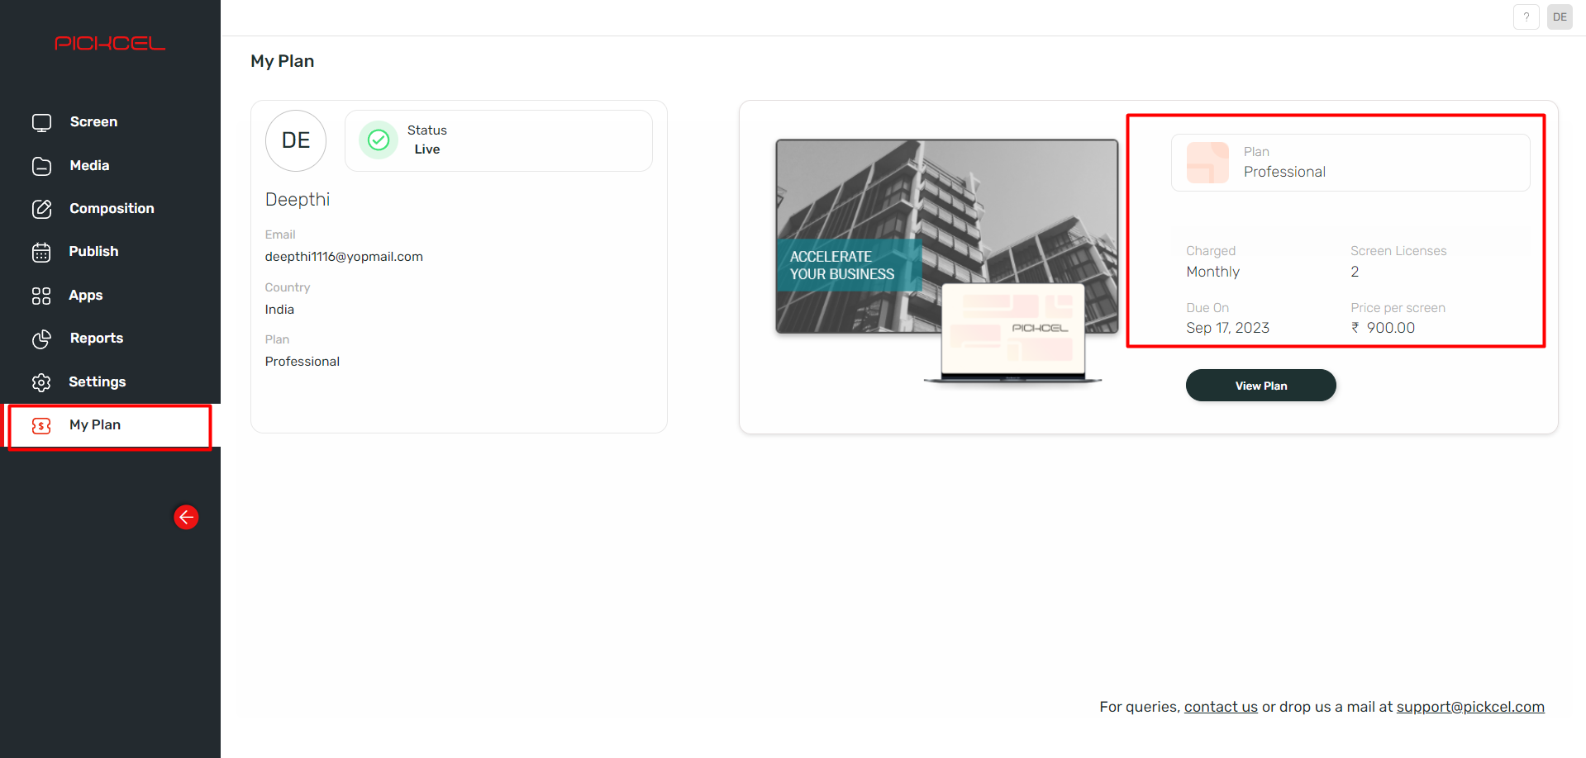Go to Composition section

[110, 209]
